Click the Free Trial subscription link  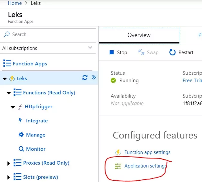(x=192, y=81)
